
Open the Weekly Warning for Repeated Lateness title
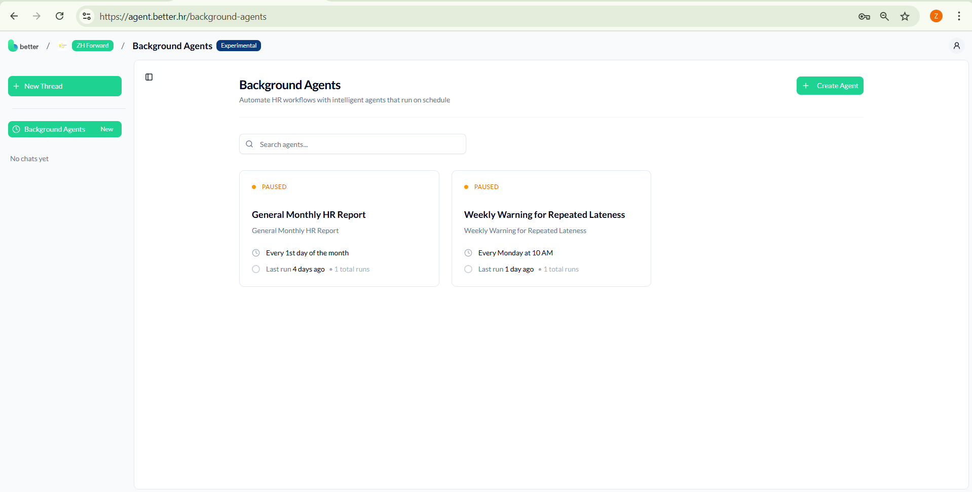[x=544, y=215]
